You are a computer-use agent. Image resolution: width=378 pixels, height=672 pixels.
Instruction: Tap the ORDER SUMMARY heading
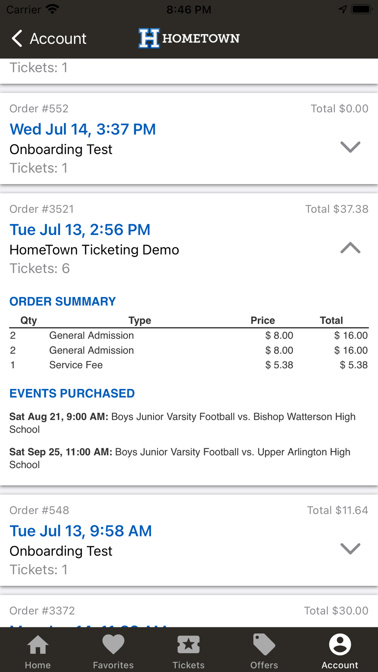[63, 302]
